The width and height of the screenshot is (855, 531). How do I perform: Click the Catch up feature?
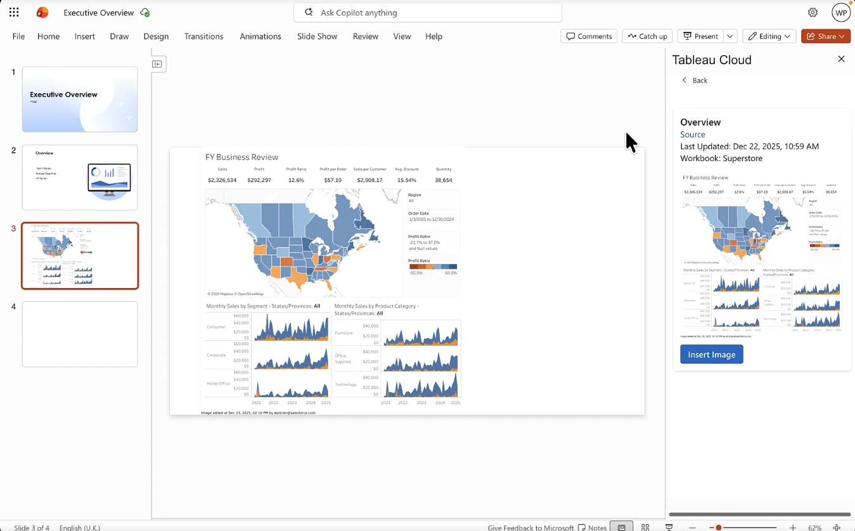point(646,36)
